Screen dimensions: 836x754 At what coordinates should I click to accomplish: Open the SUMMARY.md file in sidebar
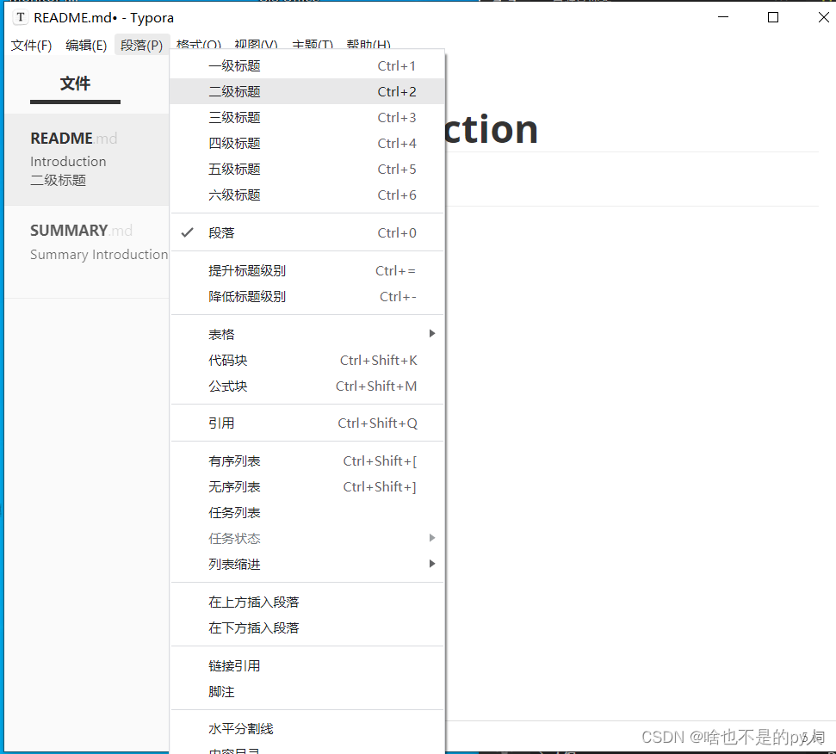(81, 230)
